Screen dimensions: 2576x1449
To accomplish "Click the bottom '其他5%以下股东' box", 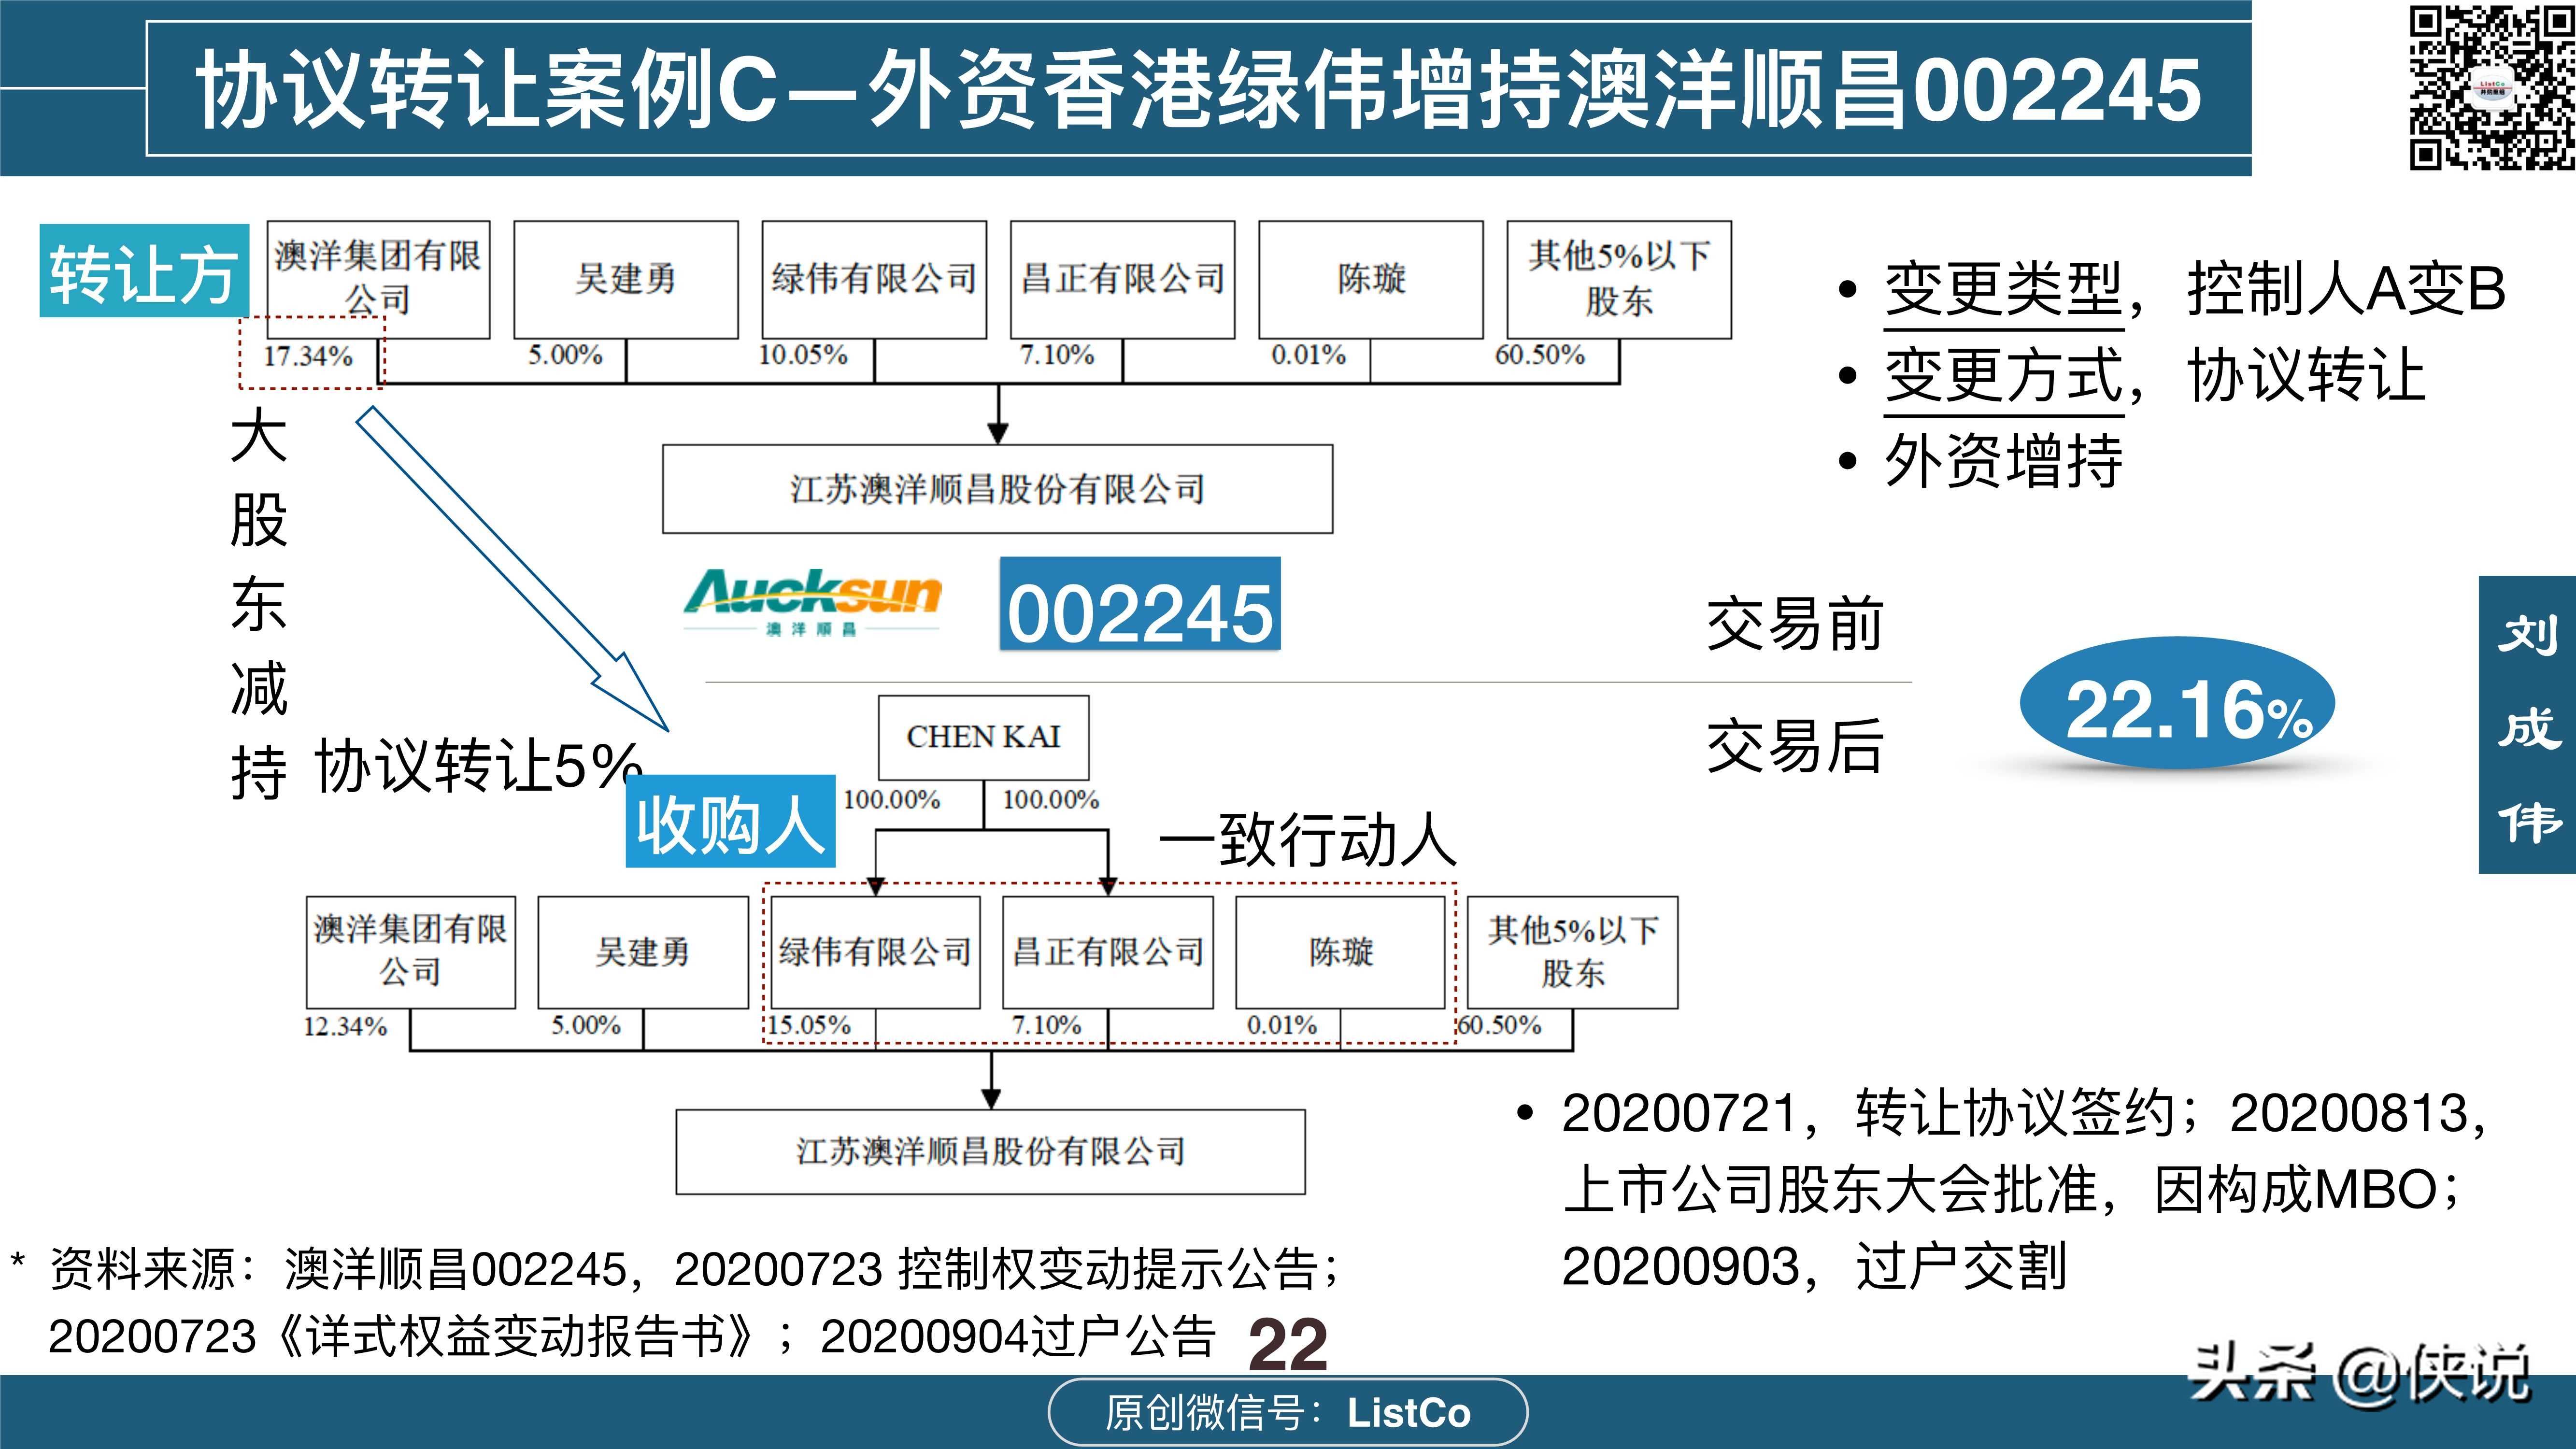I will tap(1573, 952).
